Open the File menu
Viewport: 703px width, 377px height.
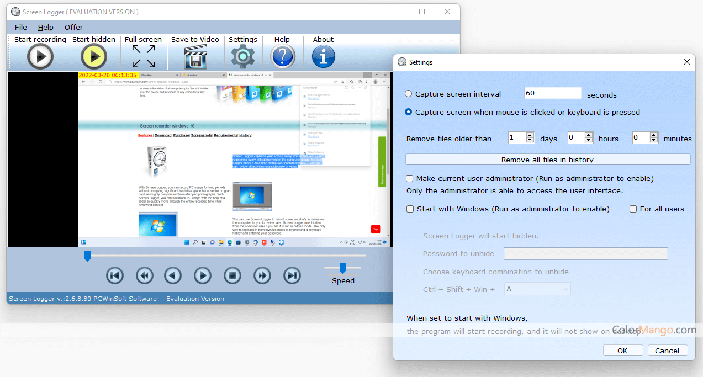(x=20, y=27)
